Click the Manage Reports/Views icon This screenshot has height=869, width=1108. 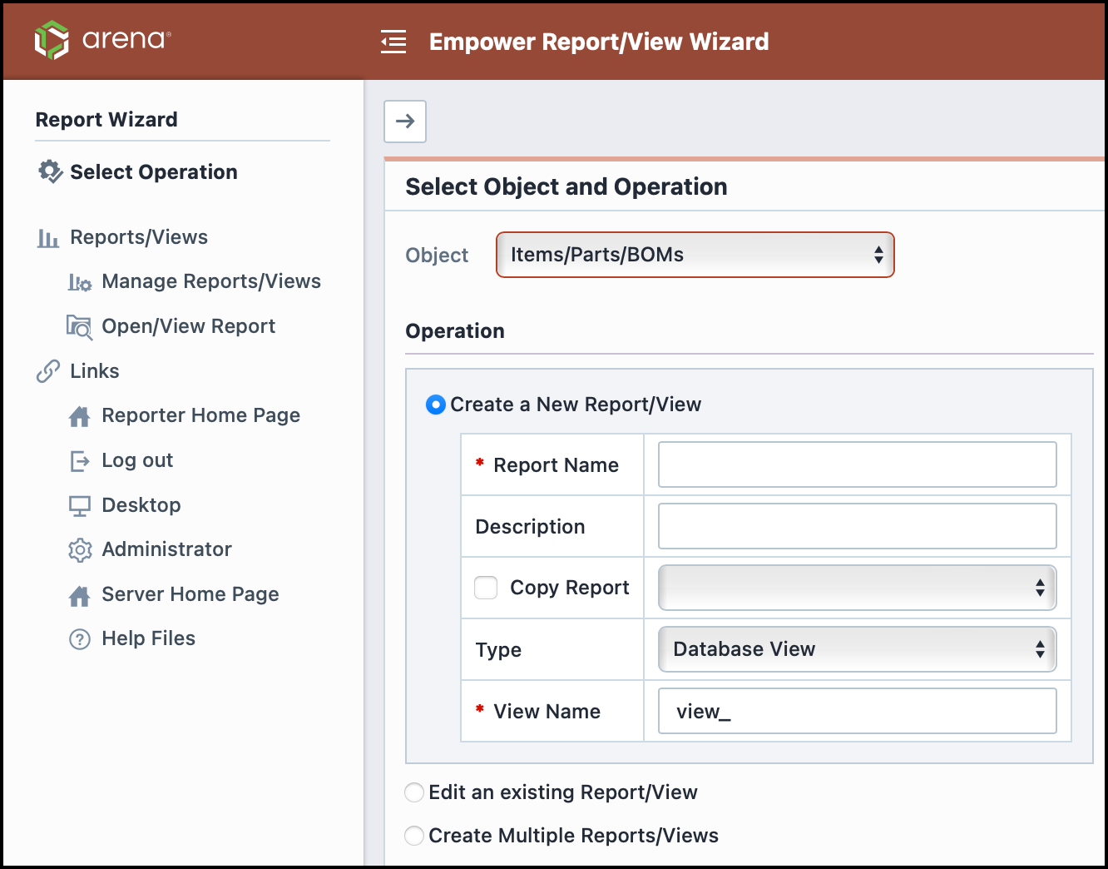tap(79, 281)
